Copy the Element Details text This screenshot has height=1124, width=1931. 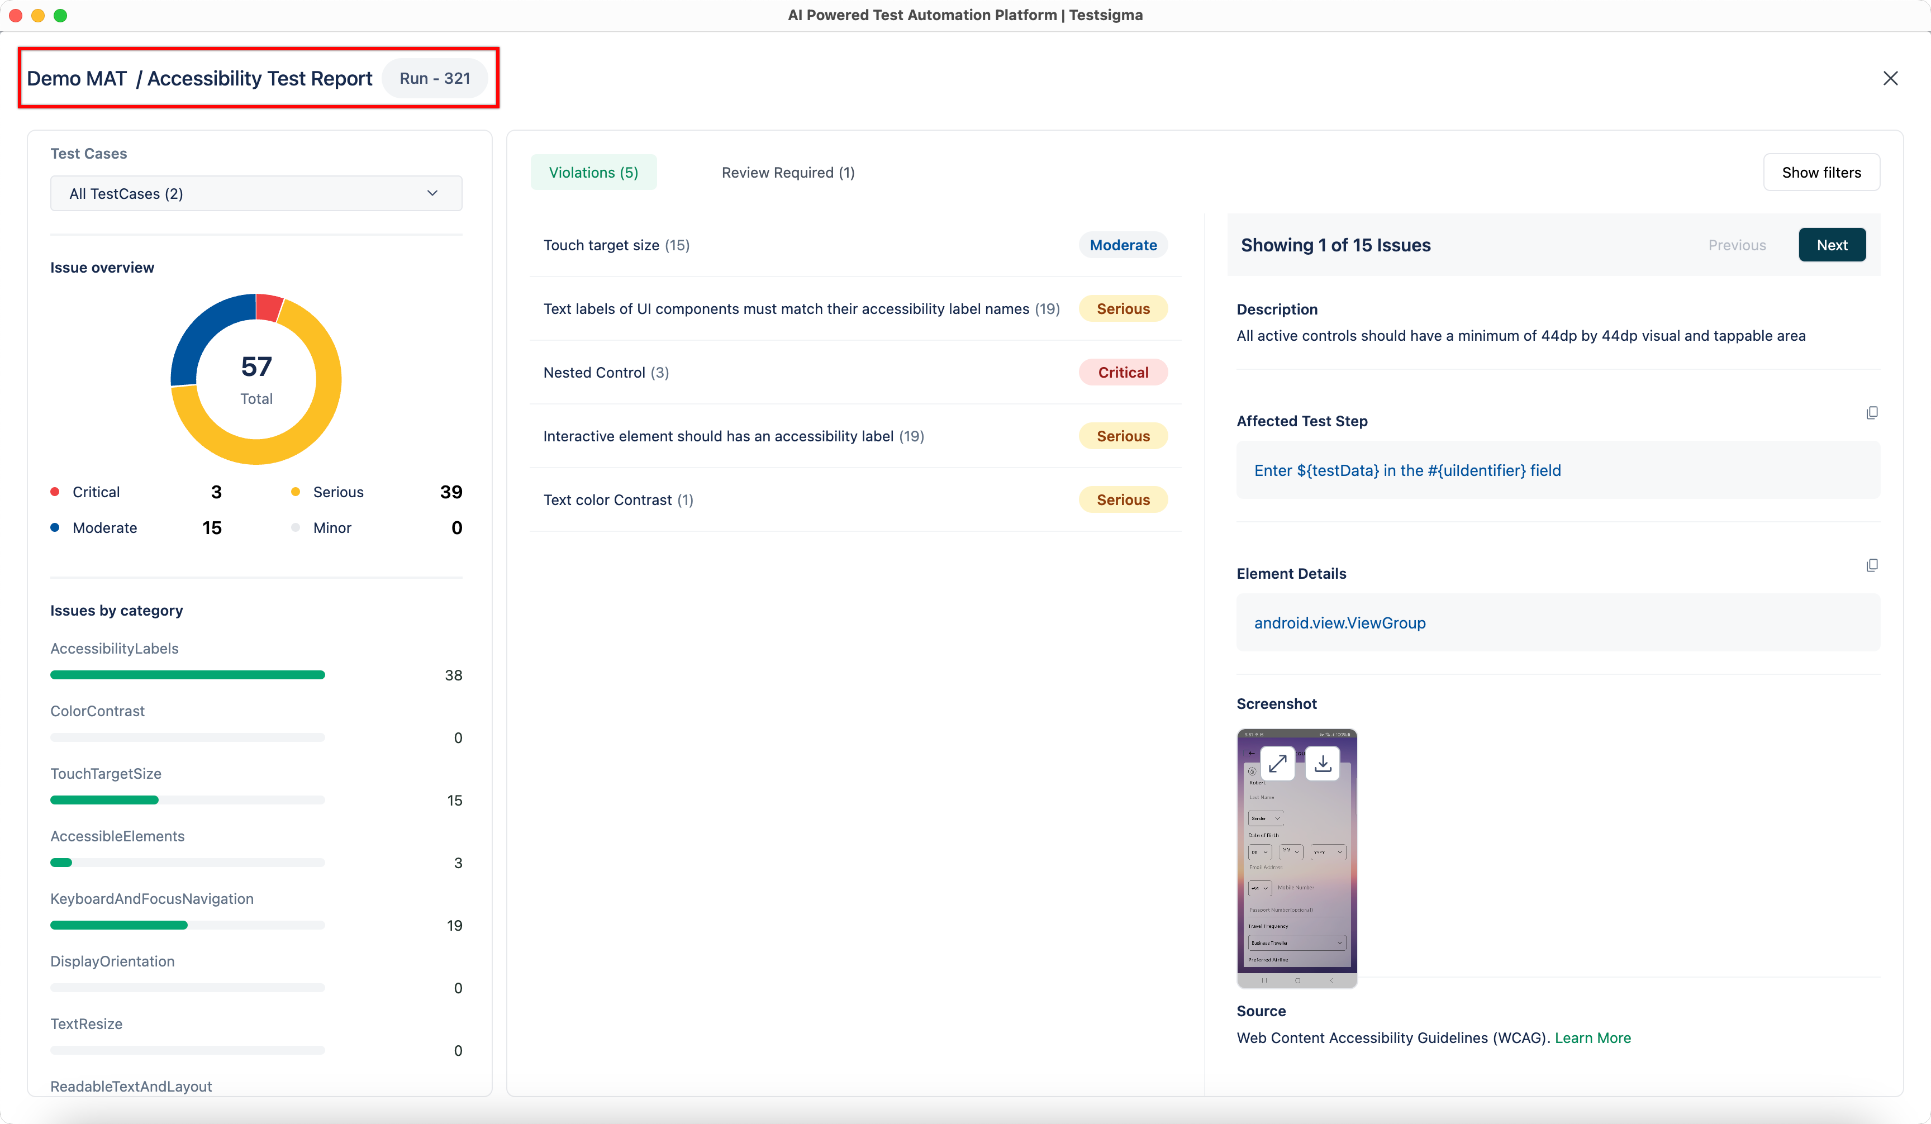1872,565
